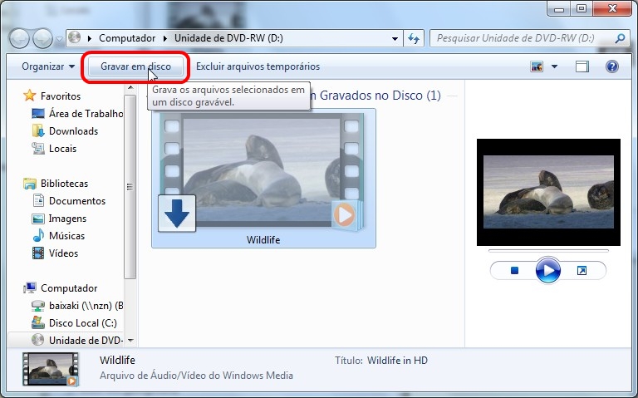Click Excluir arquivos temporários
Viewport: 638px width, 398px height.
258,66
